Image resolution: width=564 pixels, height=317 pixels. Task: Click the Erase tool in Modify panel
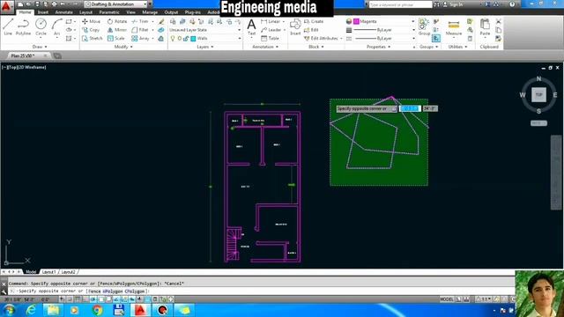point(161,21)
